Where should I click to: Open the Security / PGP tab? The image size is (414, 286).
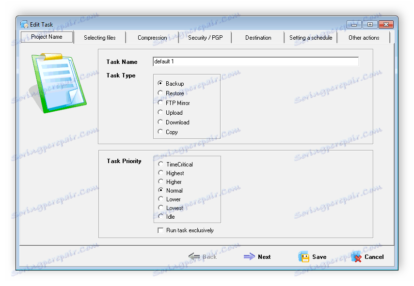tap(204, 37)
